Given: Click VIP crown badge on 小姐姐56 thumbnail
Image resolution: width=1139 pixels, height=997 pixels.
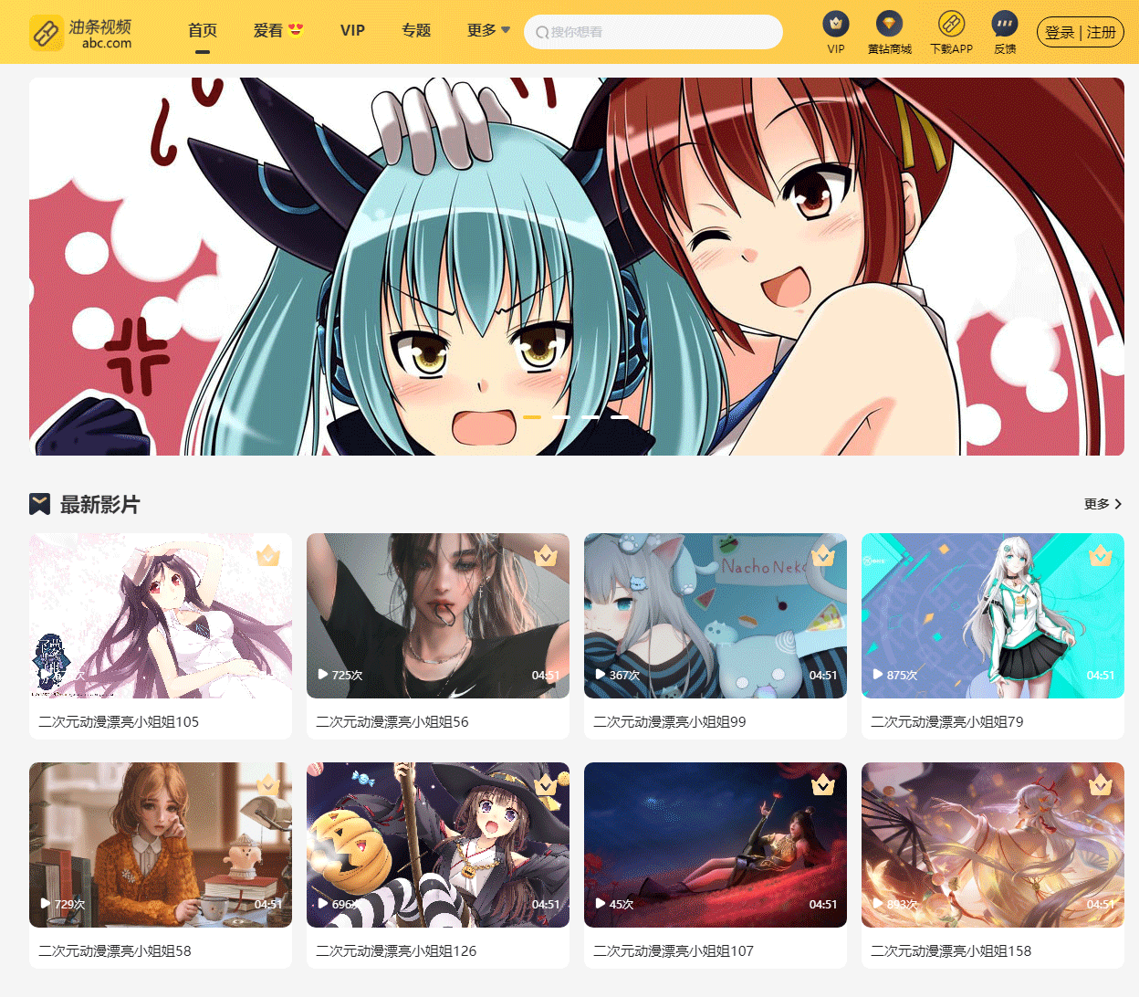Looking at the screenshot, I should coord(545,555).
